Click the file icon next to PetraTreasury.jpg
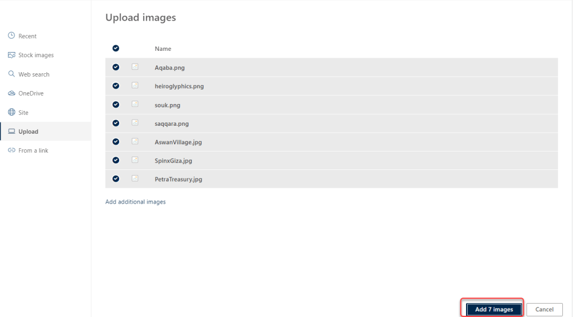Image resolution: width=573 pixels, height=317 pixels. 135,179
